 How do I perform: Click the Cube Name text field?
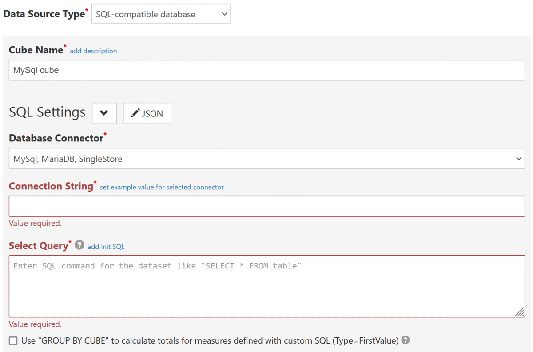[x=266, y=70]
